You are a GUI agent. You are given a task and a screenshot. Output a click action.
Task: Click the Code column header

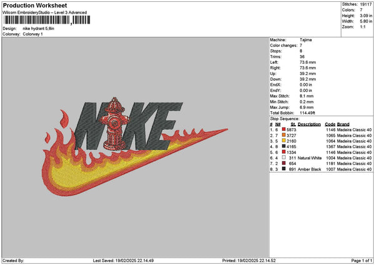coord(330,124)
